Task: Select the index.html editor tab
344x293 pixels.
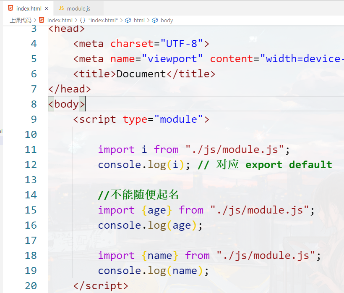Action: coord(29,8)
